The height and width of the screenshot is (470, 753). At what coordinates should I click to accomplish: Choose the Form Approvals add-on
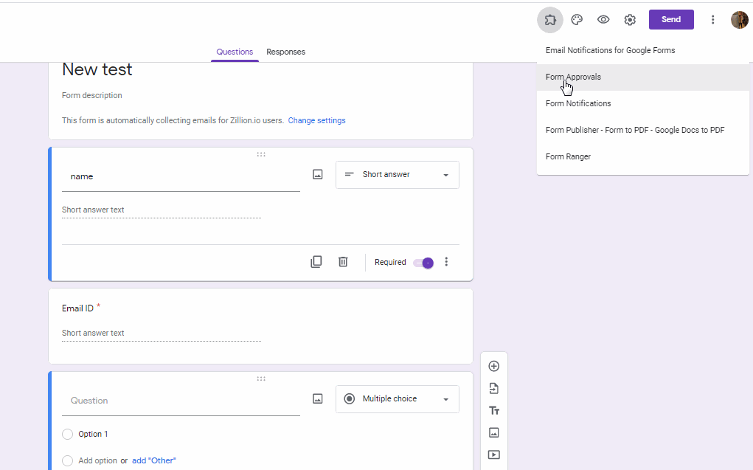click(x=642, y=77)
